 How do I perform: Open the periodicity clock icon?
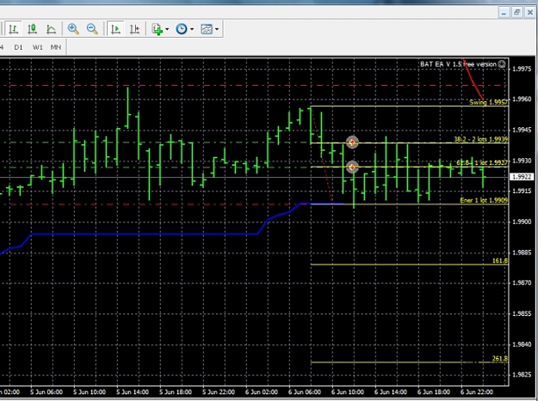[182, 29]
